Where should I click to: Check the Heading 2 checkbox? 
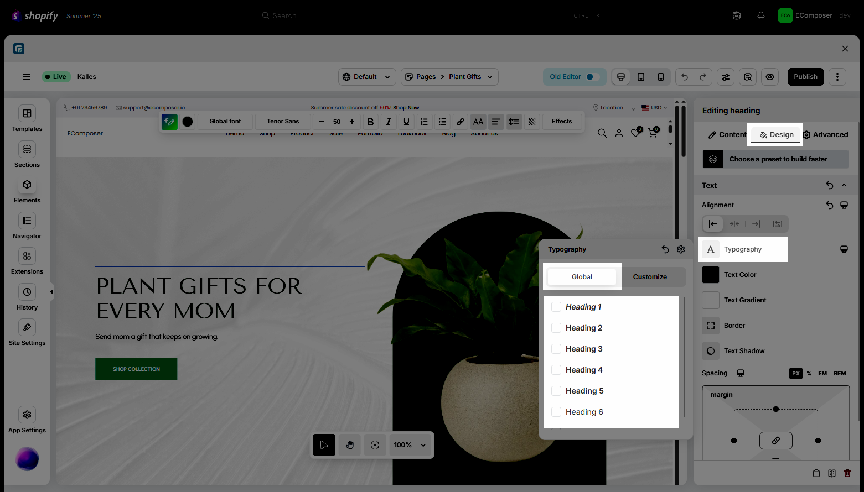point(556,328)
